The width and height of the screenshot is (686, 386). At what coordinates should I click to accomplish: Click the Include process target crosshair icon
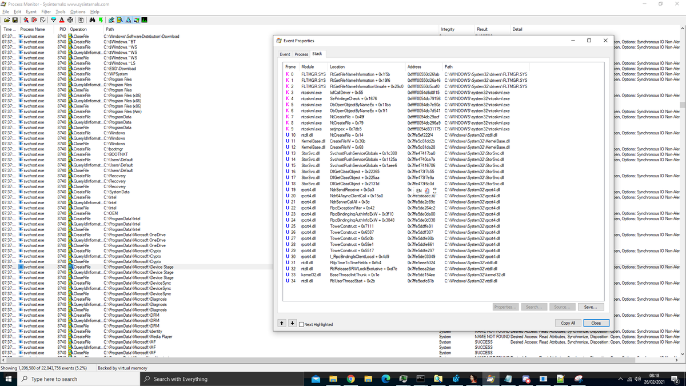[x=70, y=20]
